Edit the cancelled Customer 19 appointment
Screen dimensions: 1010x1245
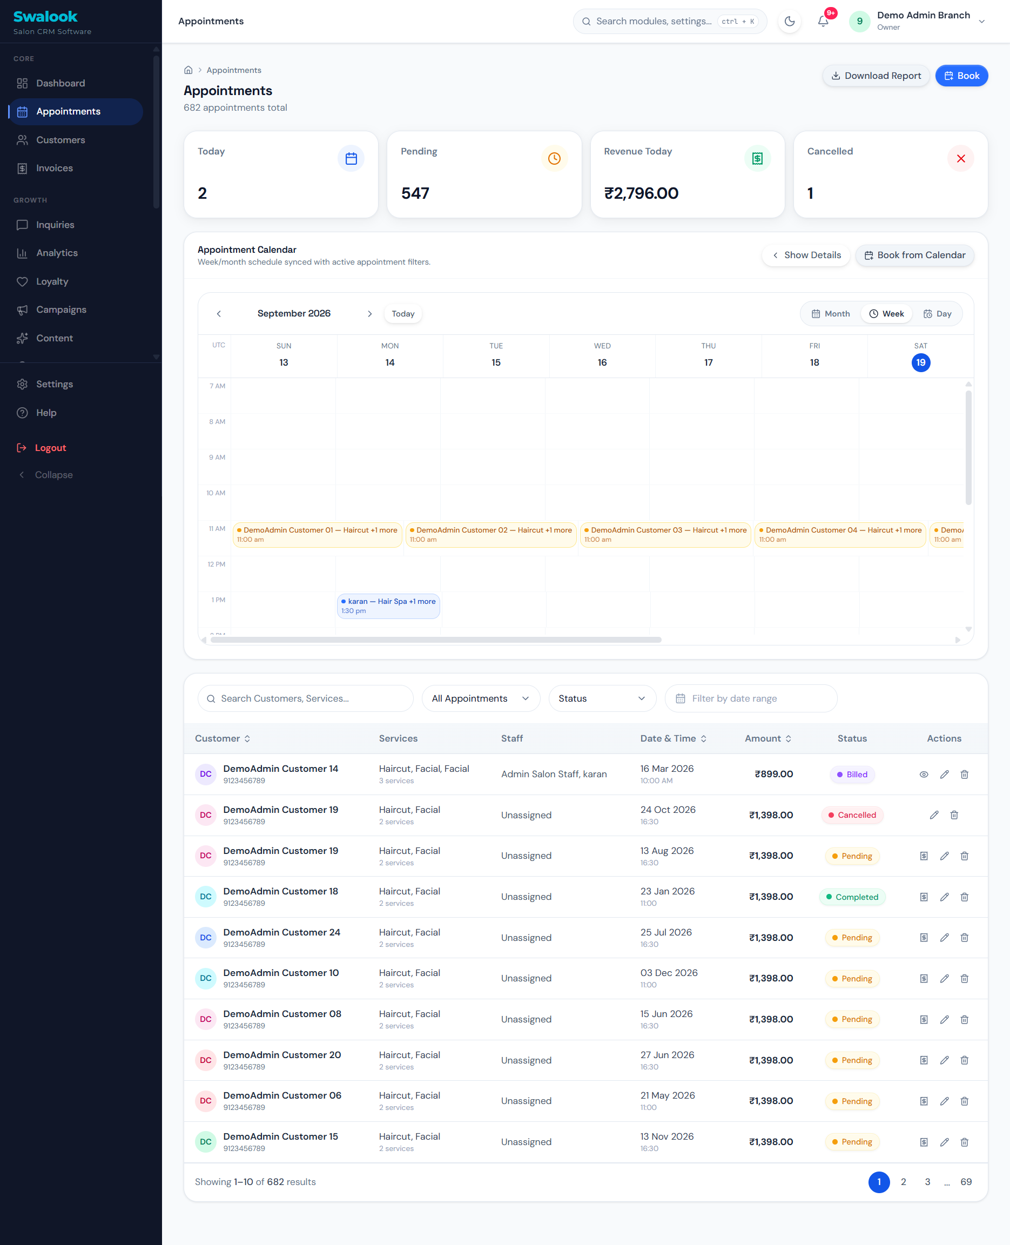coord(934,815)
